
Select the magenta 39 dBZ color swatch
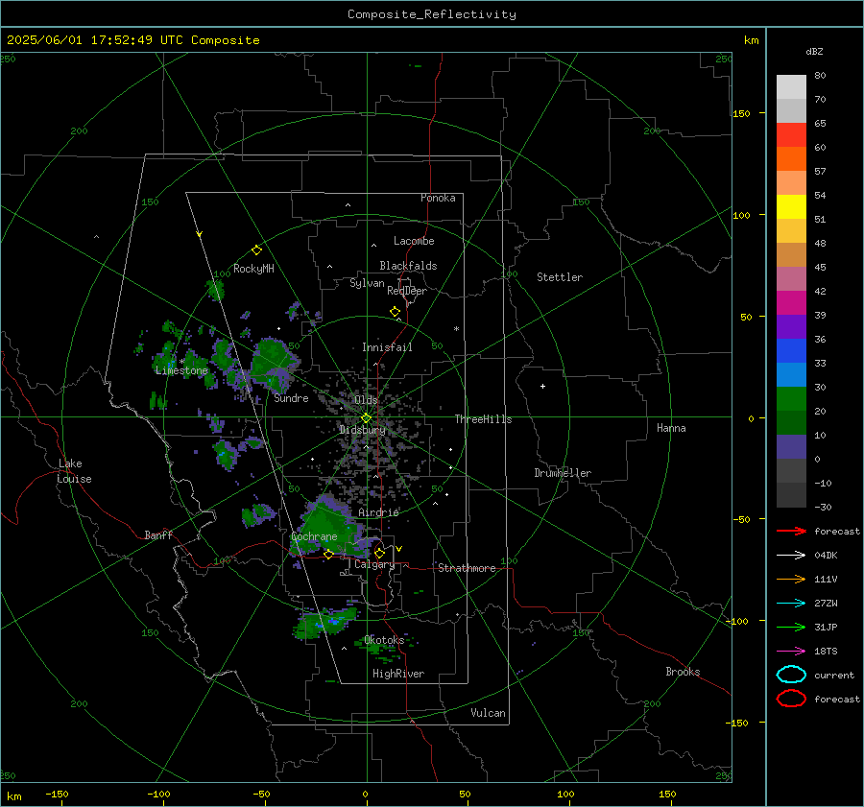click(x=791, y=303)
